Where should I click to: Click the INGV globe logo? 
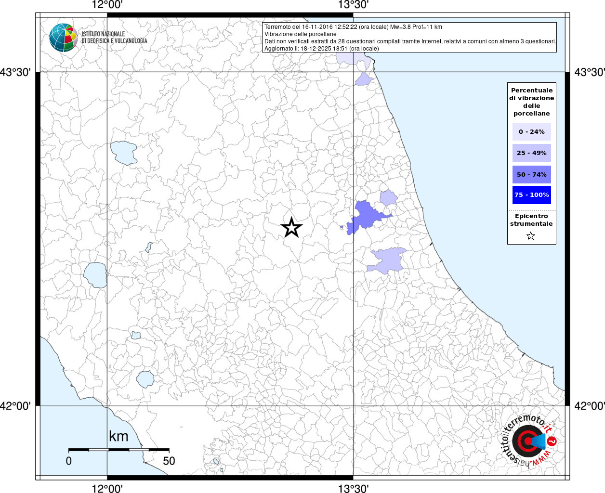pyautogui.click(x=64, y=38)
